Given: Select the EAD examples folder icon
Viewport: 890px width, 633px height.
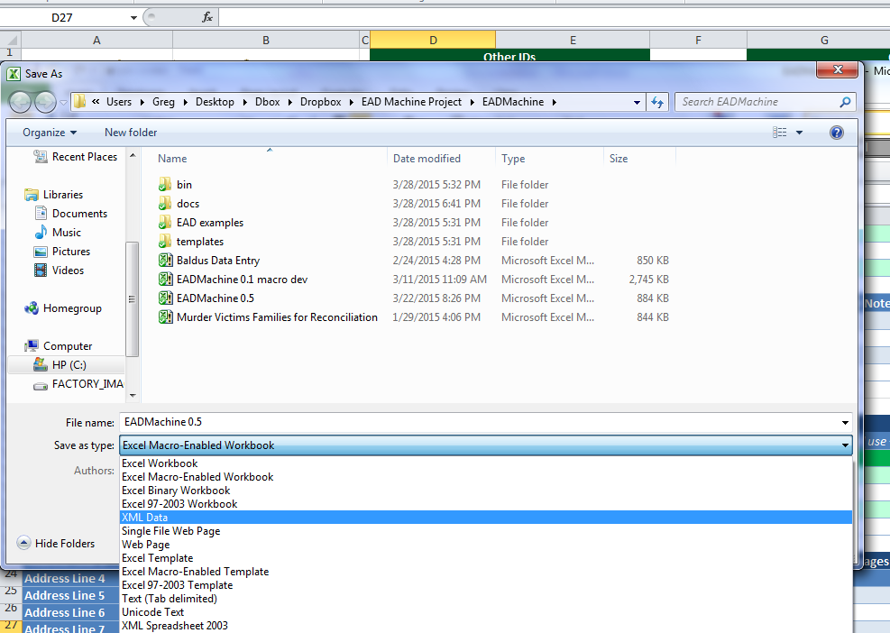Looking at the screenshot, I should 165,223.
